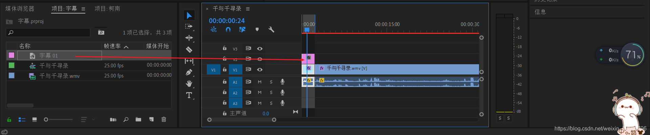Click source patch V1 button

pos(213,70)
